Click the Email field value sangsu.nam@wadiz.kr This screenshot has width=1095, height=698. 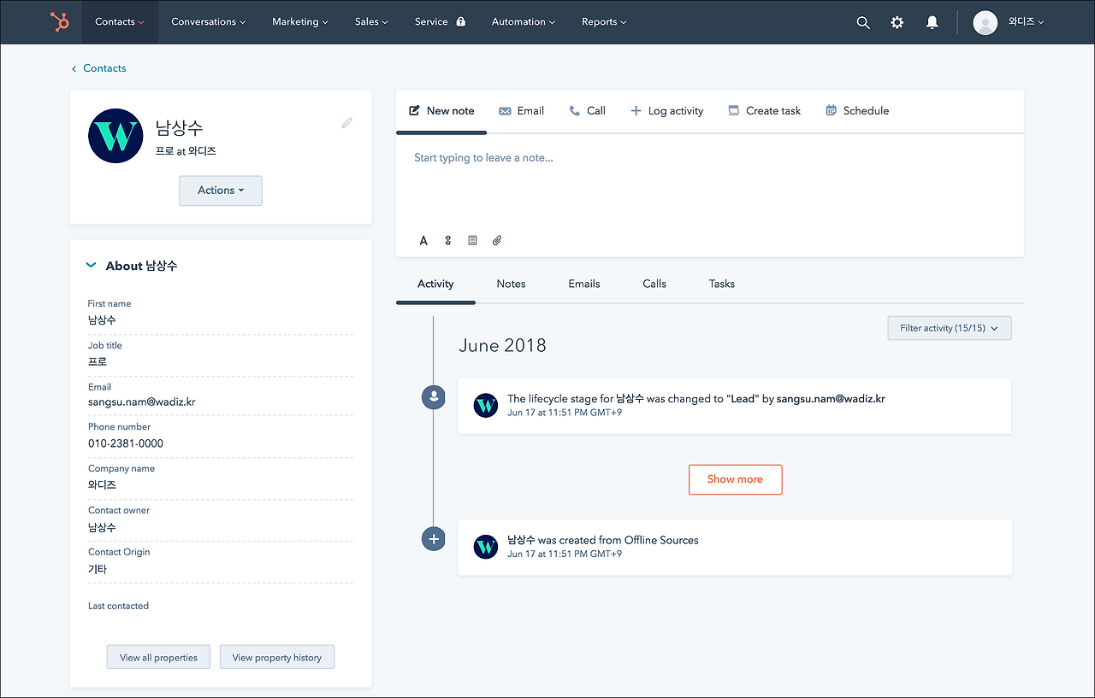[142, 402]
